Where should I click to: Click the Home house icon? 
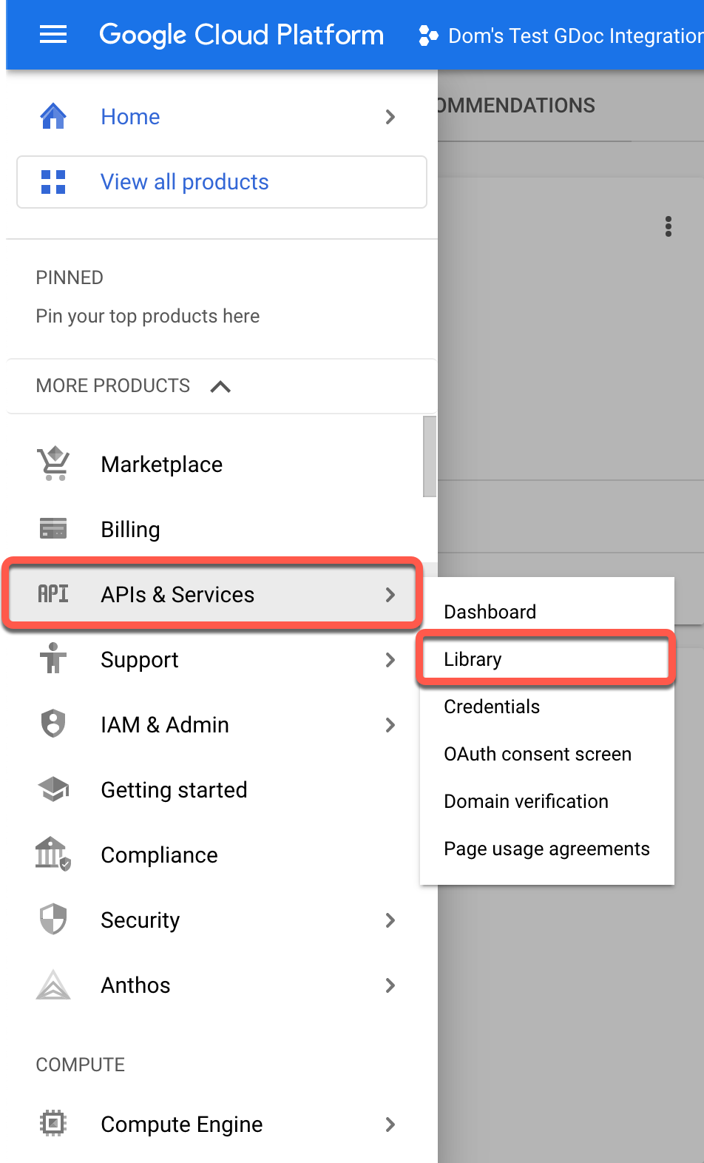coord(53,117)
